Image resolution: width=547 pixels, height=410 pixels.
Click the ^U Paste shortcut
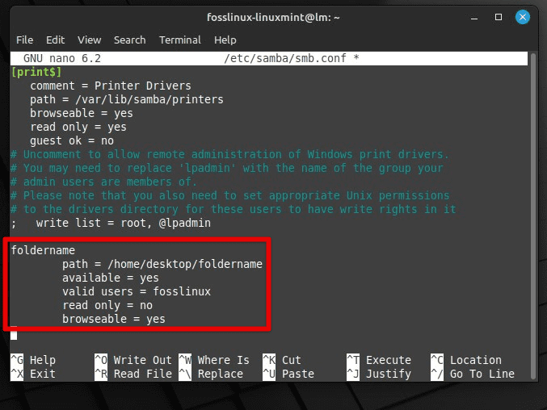pyautogui.click(x=288, y=374)
